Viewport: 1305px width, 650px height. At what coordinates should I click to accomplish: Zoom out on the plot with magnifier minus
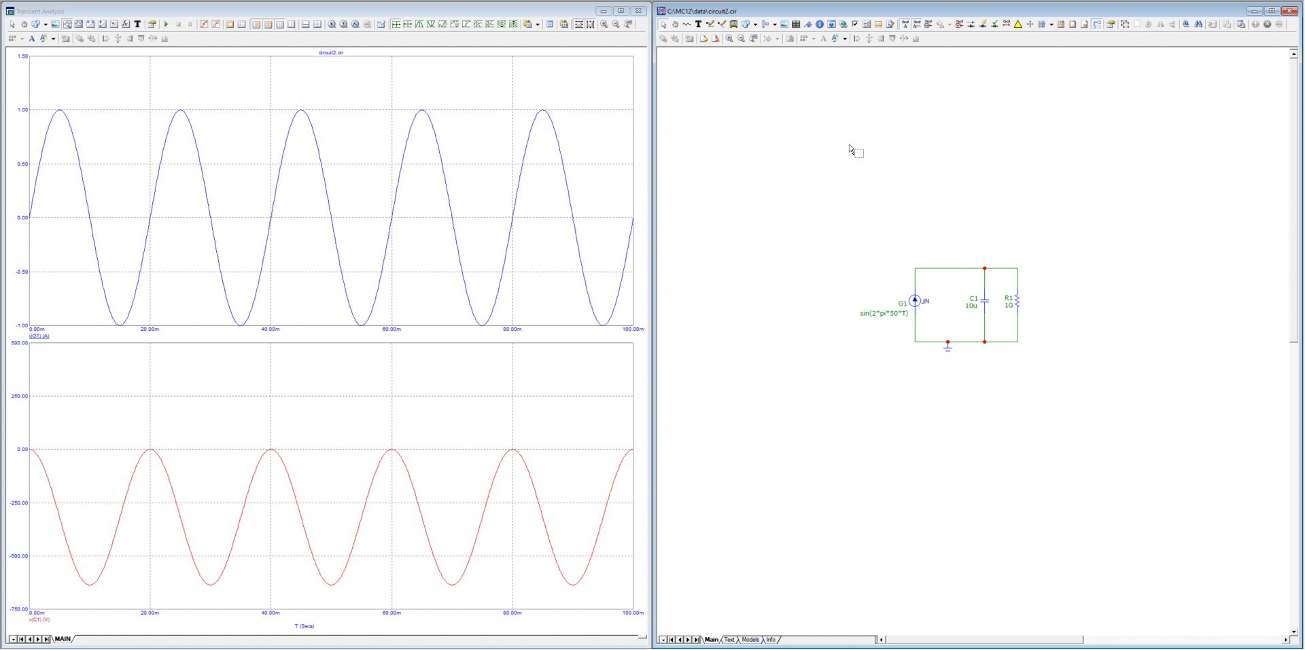pyautogui.click(x=616, y=24)
